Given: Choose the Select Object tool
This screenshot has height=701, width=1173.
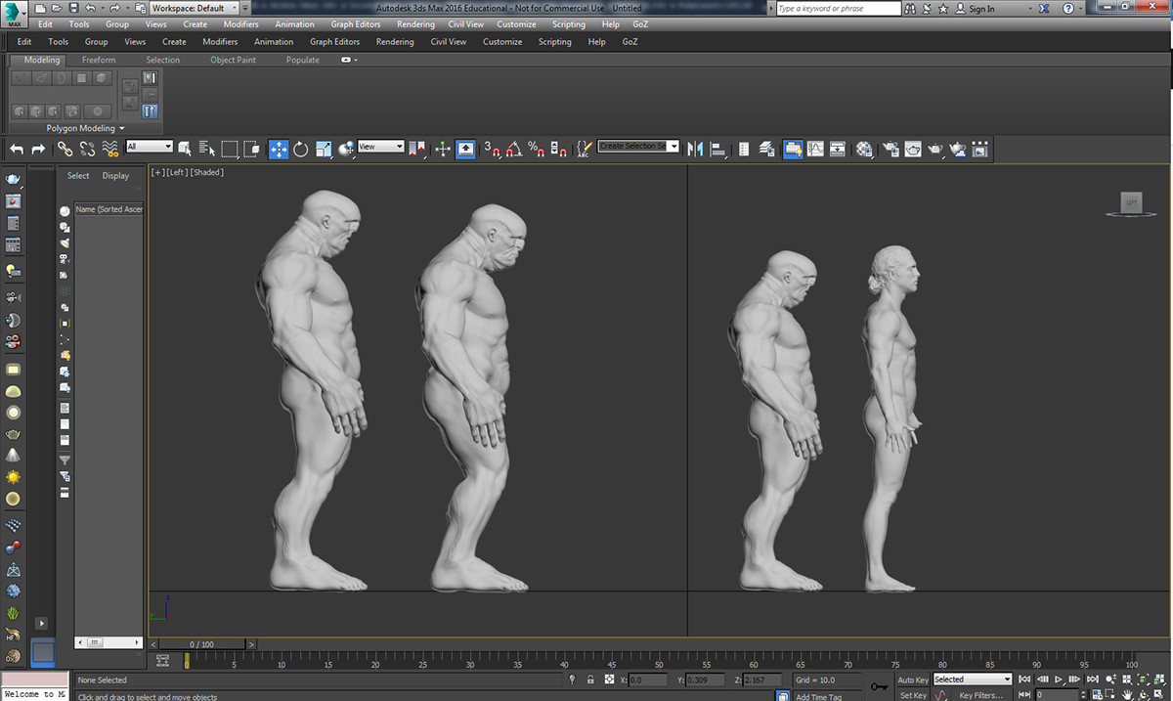Looking at the screenshot, I should pyautogui.click(x=184, y=149).
